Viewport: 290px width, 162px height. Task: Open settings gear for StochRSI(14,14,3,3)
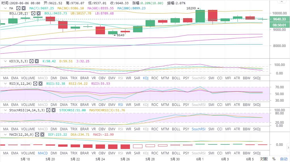tap(48, 110)
